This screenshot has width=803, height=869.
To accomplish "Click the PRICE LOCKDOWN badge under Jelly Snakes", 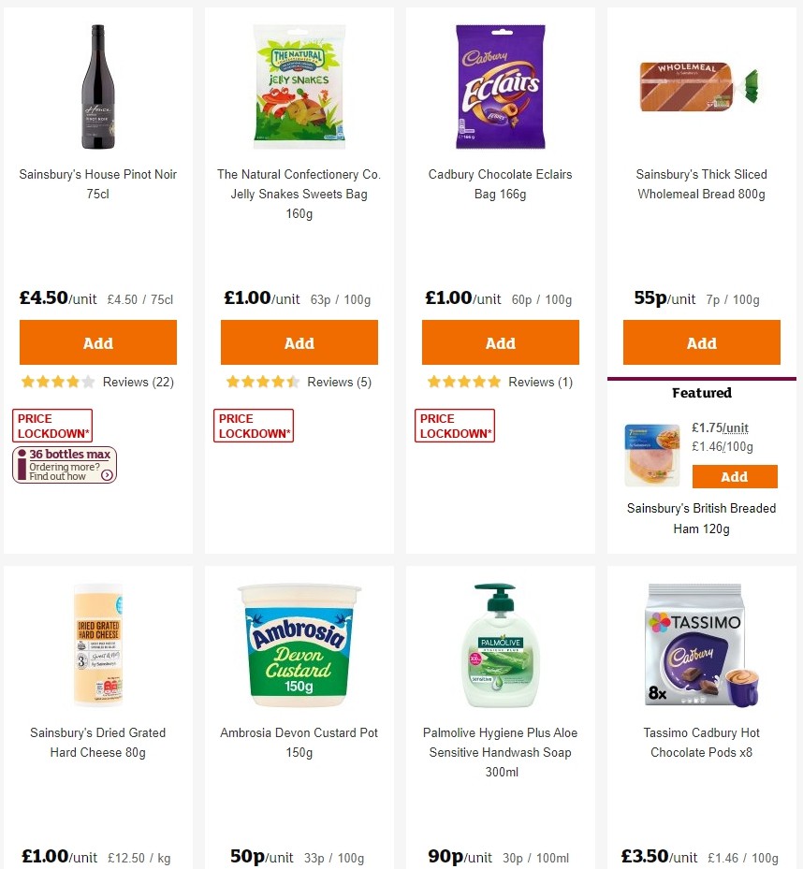I will pyautogui.click(x=253, y=426).
